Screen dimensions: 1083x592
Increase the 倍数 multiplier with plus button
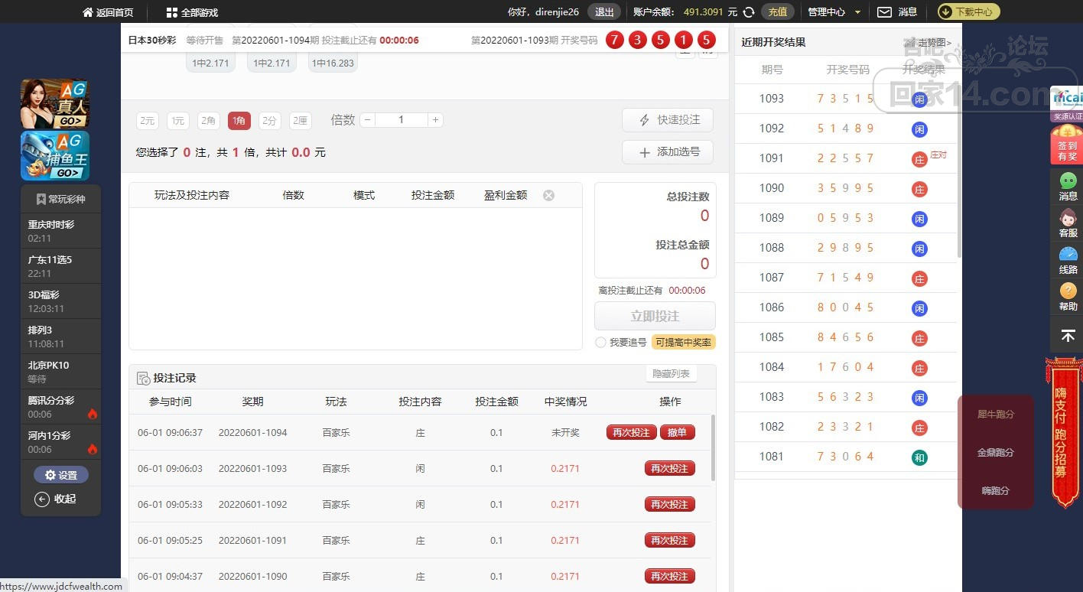click(435, 120)
